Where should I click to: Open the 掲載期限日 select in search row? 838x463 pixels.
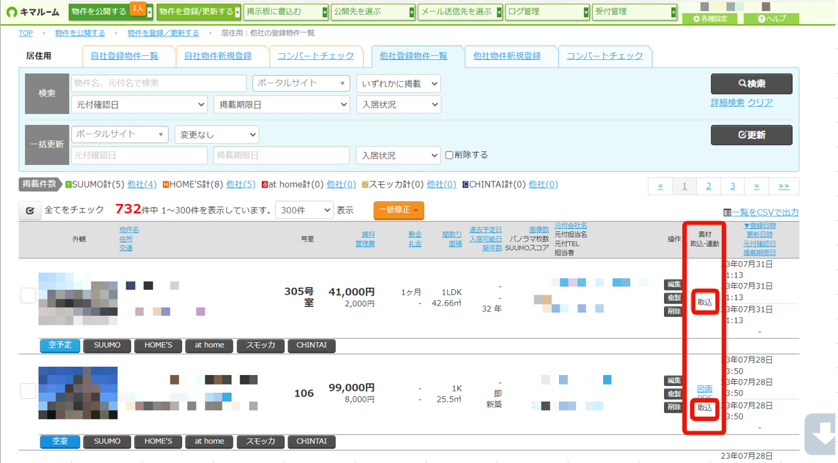pyautogui.click(x=281, y=104)
